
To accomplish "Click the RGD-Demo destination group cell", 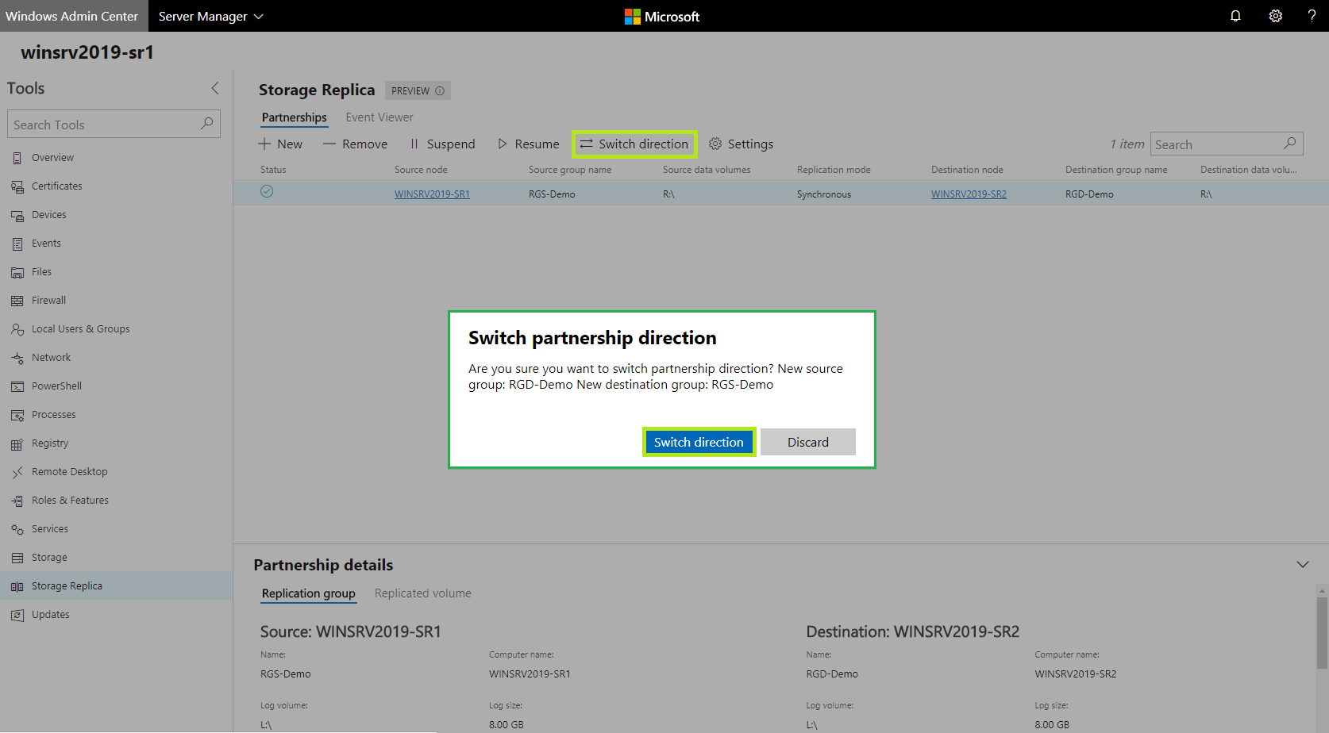I will tap(1089, 194).
